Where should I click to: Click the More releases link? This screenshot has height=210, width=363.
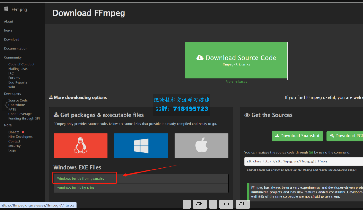(x=236, y=82)
